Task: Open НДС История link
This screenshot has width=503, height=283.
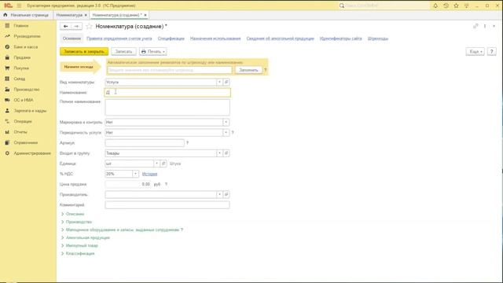Action: (x=149, y=174)
